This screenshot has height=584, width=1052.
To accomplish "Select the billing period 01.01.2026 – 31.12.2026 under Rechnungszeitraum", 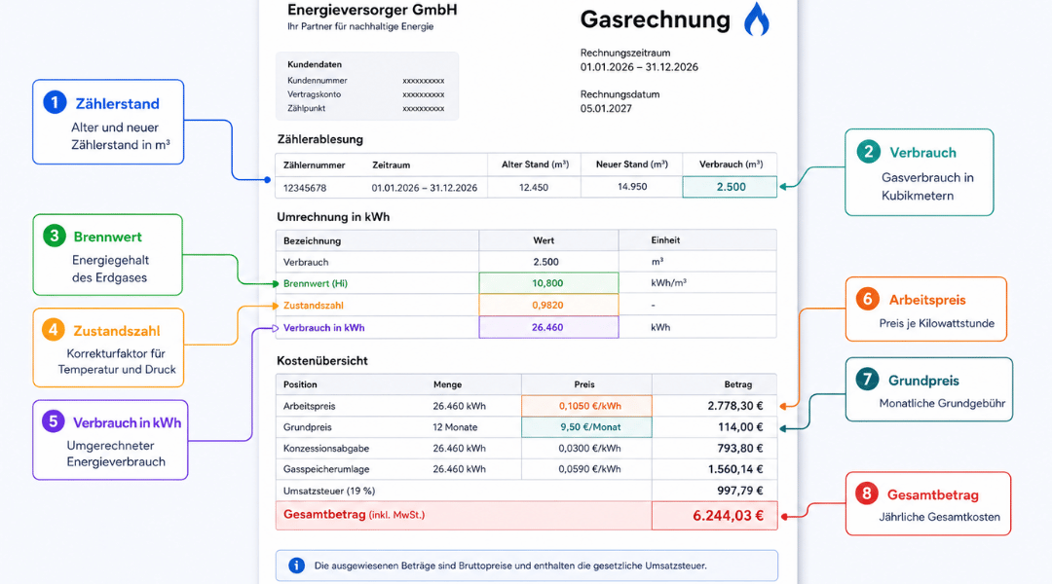I will coord(639,67).
